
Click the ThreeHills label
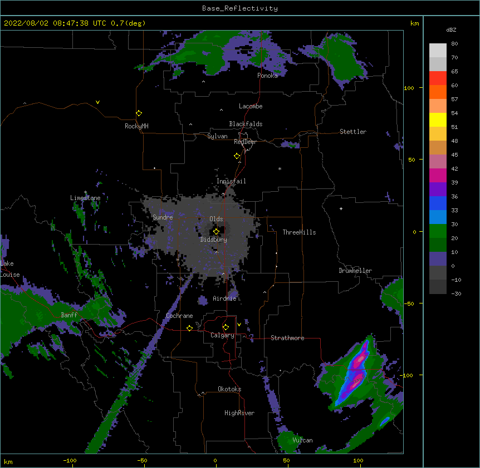point(299,232)
